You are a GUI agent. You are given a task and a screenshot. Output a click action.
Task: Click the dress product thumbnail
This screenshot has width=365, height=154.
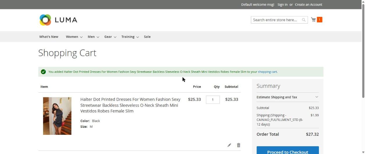click(x=57, y=116)
